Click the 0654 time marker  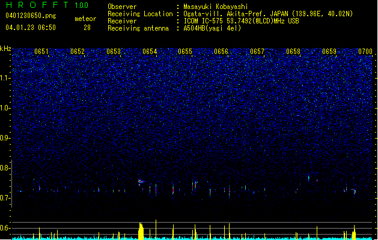(x=150, y=52)
